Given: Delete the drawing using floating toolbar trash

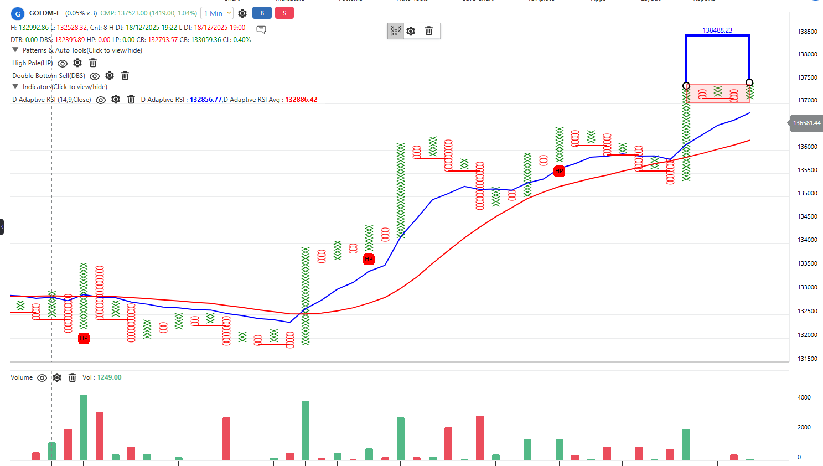Looking at the screenshot, I should coord(429,31).
